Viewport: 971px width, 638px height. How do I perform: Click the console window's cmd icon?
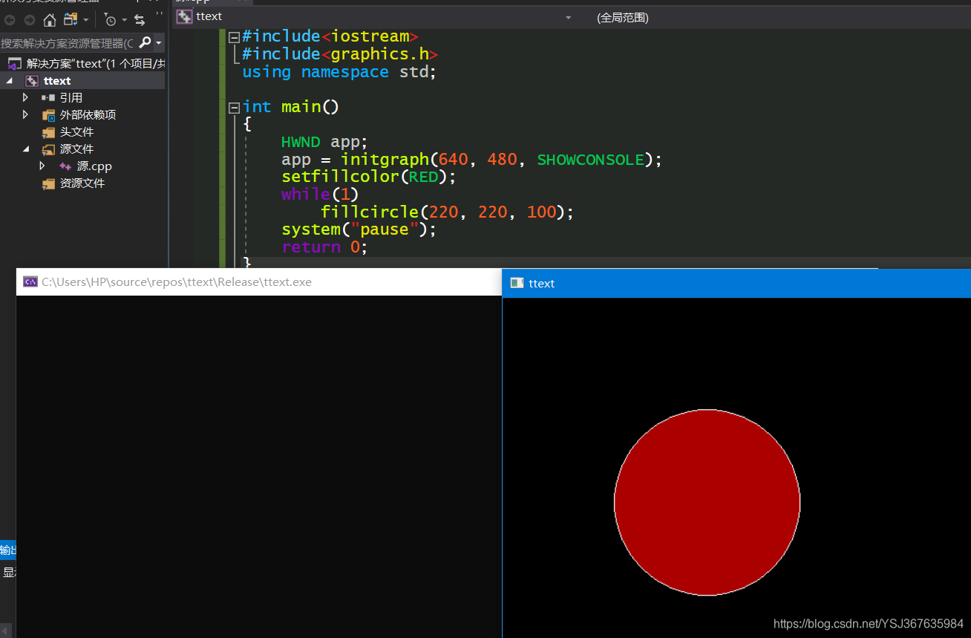pyautogui.click(x=30, y=281)
